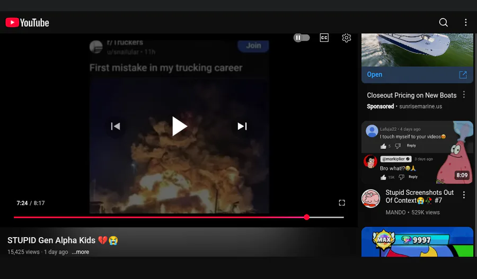Click the red progress bar scrubber handle

click(307, 217)
